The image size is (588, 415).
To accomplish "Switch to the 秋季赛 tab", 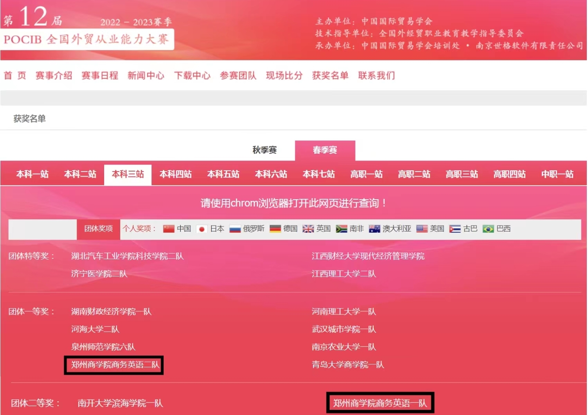I will tap(265, 150).
